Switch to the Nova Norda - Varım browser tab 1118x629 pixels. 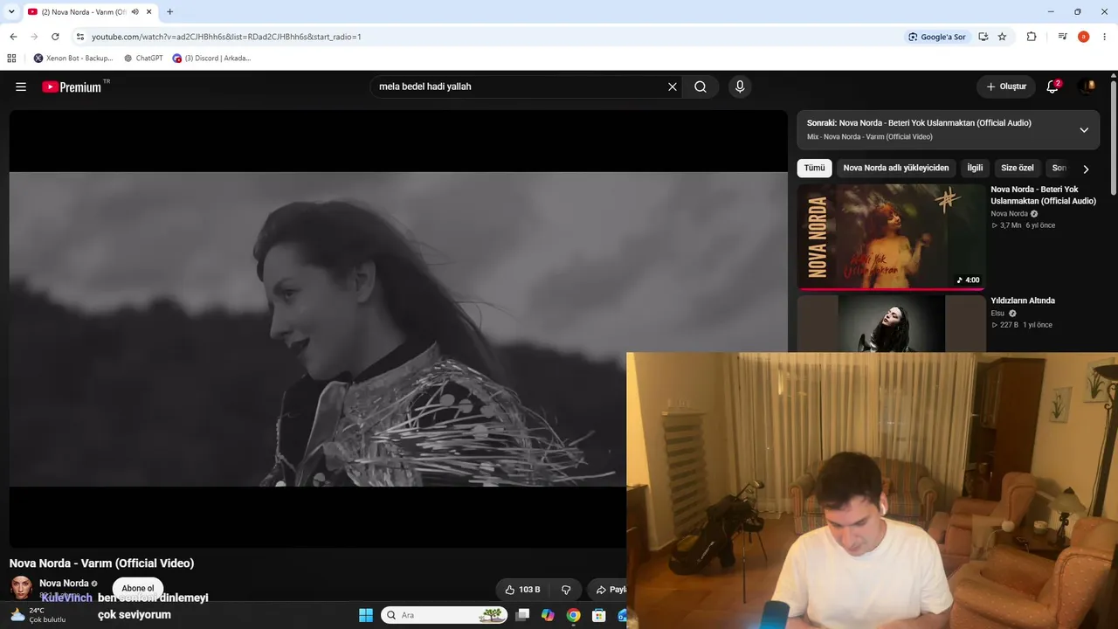[82, 12]
